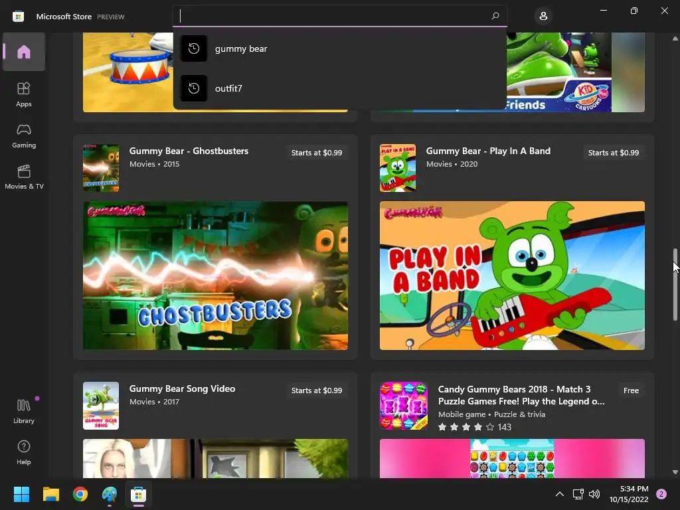Open the large Ghostbusters preview image

click(x=215, y=276)
